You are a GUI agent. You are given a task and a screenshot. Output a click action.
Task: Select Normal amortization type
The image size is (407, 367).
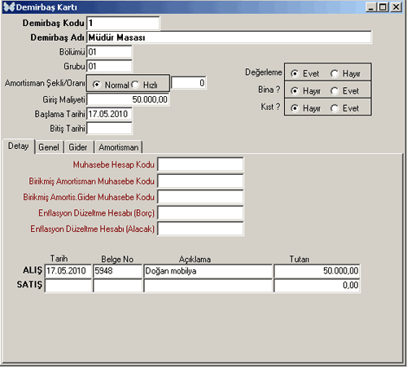point(97,85)
